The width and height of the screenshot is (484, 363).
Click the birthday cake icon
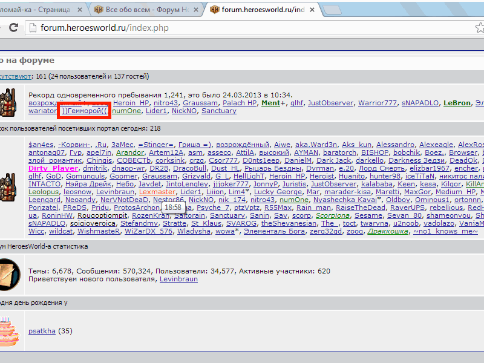pyautogui.click(x=8, y=331)
